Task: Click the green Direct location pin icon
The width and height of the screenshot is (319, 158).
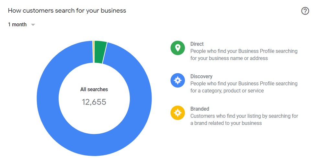Action: [x=177, y=48]
